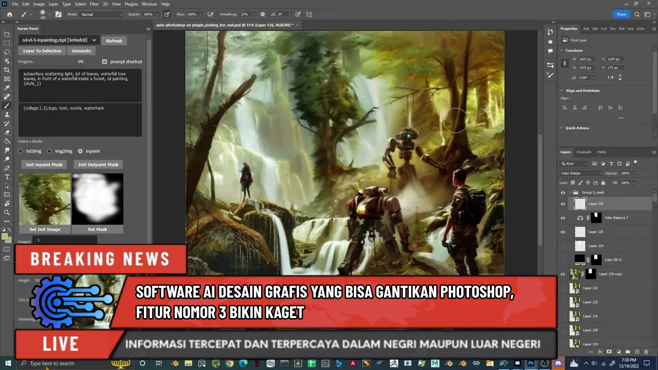Image resolution: width=658 pixels, height=370 pixels.
Task: Hide Layer 125 using its eye icon
Action: [x=563, y=232]
